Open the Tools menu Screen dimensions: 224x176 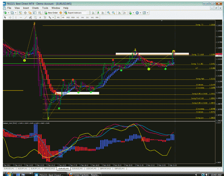click(45, 8)
